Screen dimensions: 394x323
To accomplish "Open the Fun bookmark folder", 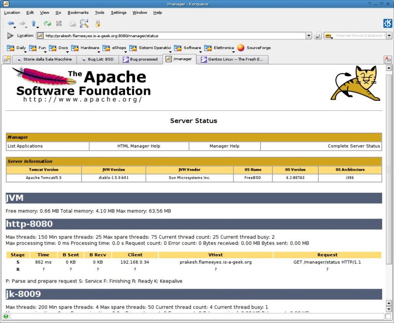I will click(x=37, y=48).
